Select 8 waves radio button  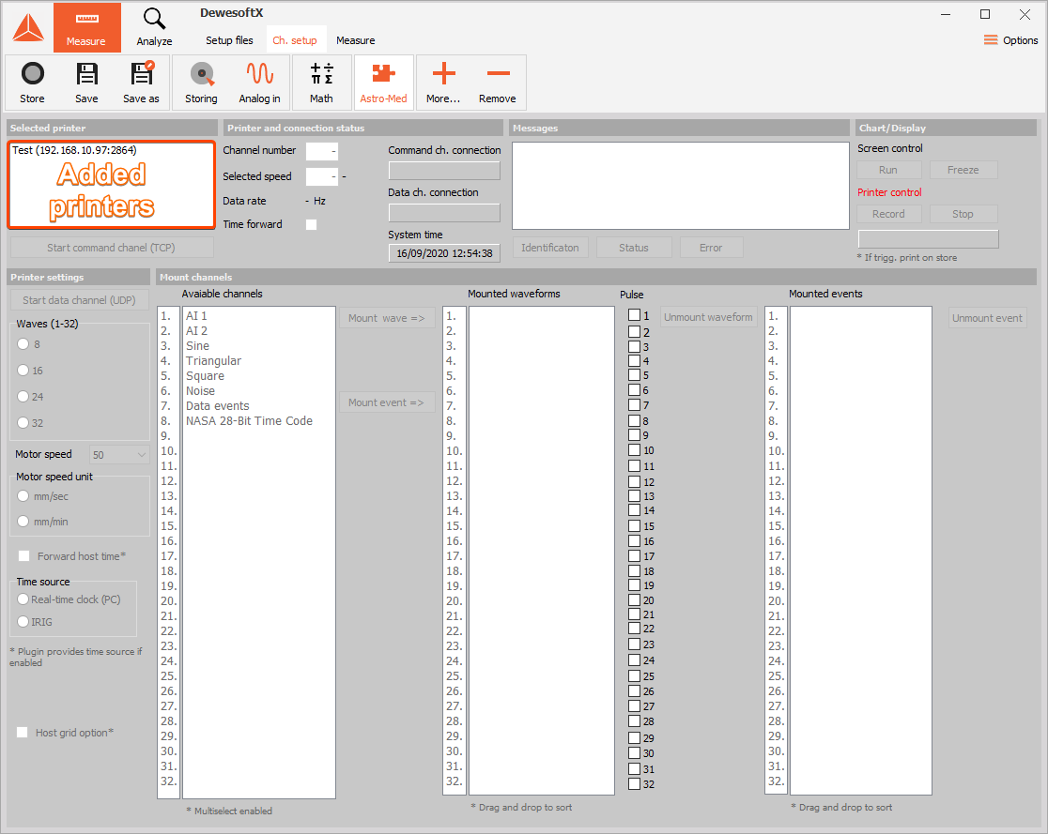coord(23,344)
